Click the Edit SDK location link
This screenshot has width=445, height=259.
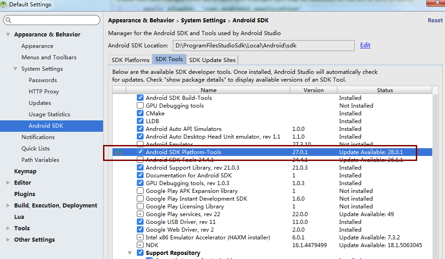tap(365, 45)
